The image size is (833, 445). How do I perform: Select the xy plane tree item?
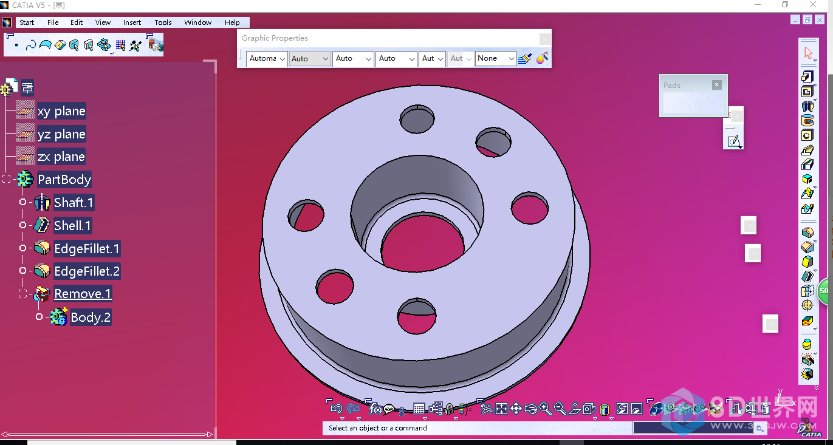61,111
